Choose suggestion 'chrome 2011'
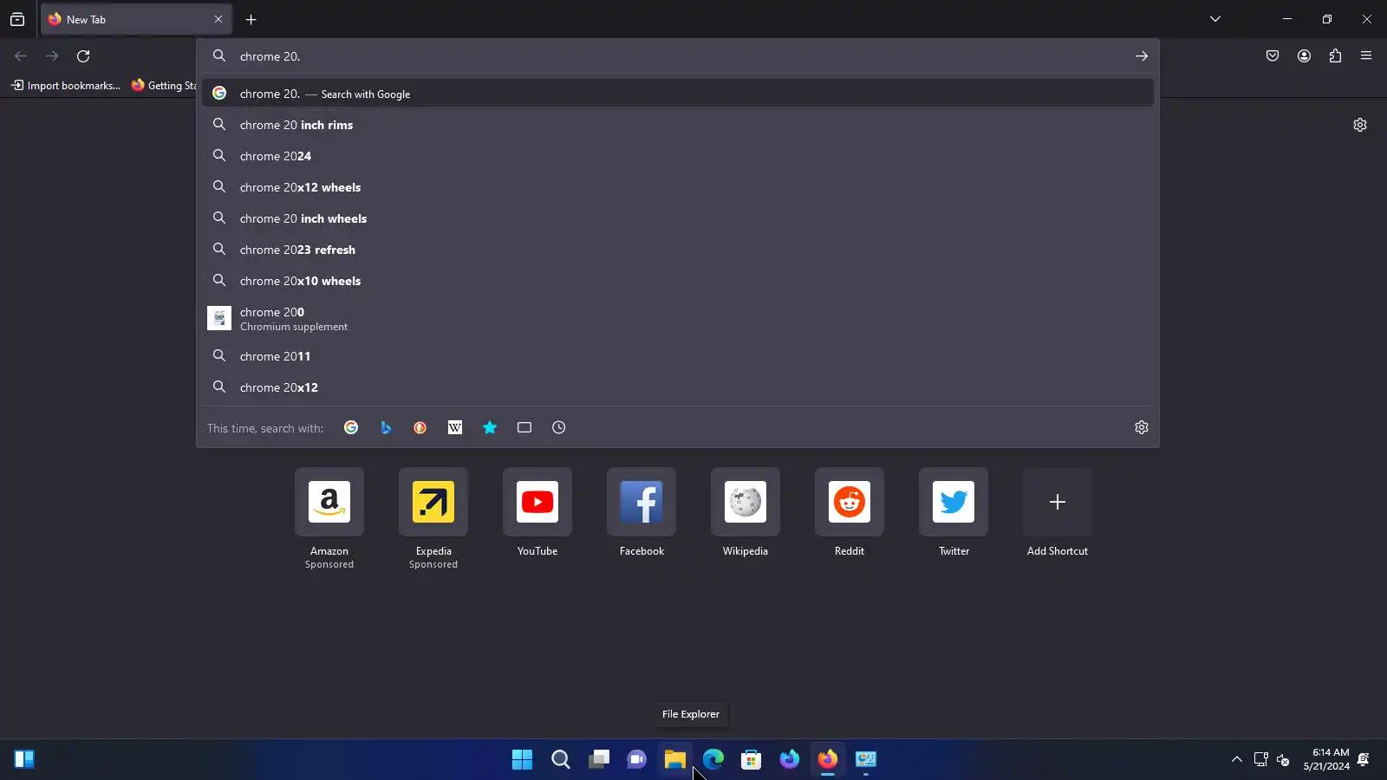 (678, 356)
